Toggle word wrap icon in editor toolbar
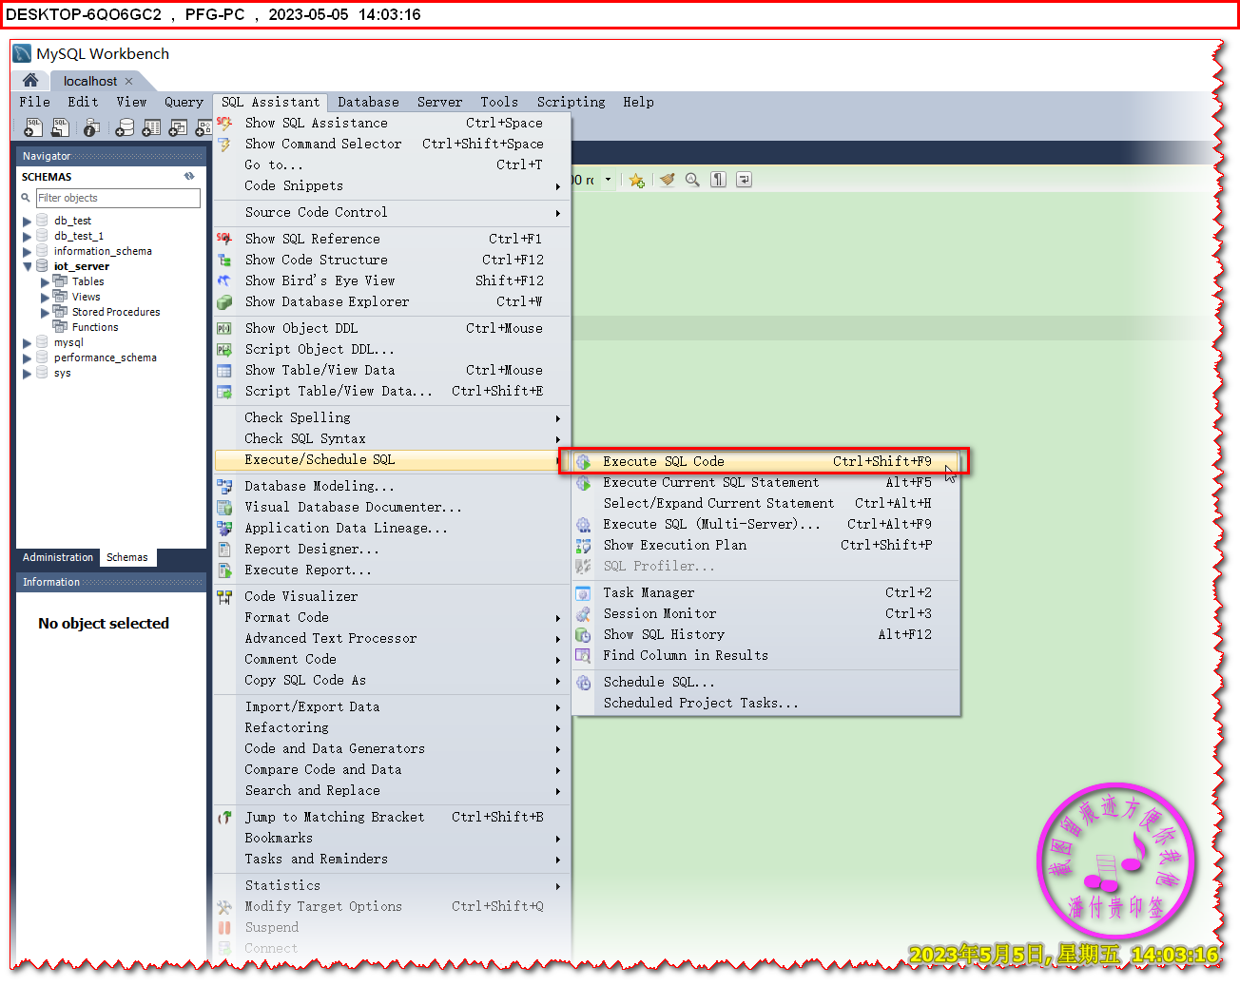The image size is (1240, 986). 745,180
